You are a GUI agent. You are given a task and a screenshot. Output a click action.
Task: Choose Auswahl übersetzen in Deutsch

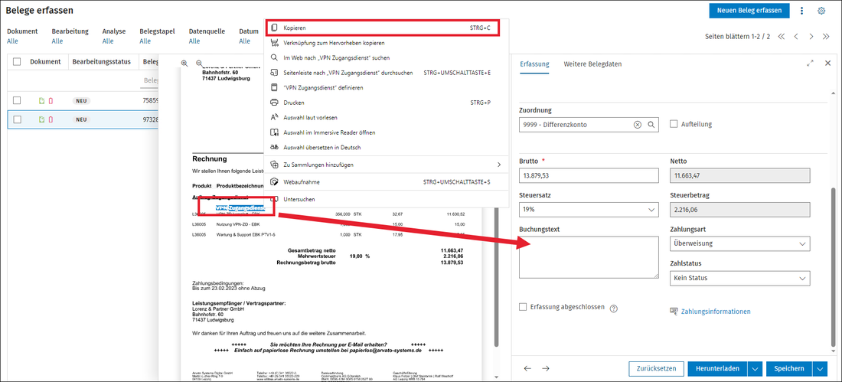pyautogui.click(x=387, y=147)
